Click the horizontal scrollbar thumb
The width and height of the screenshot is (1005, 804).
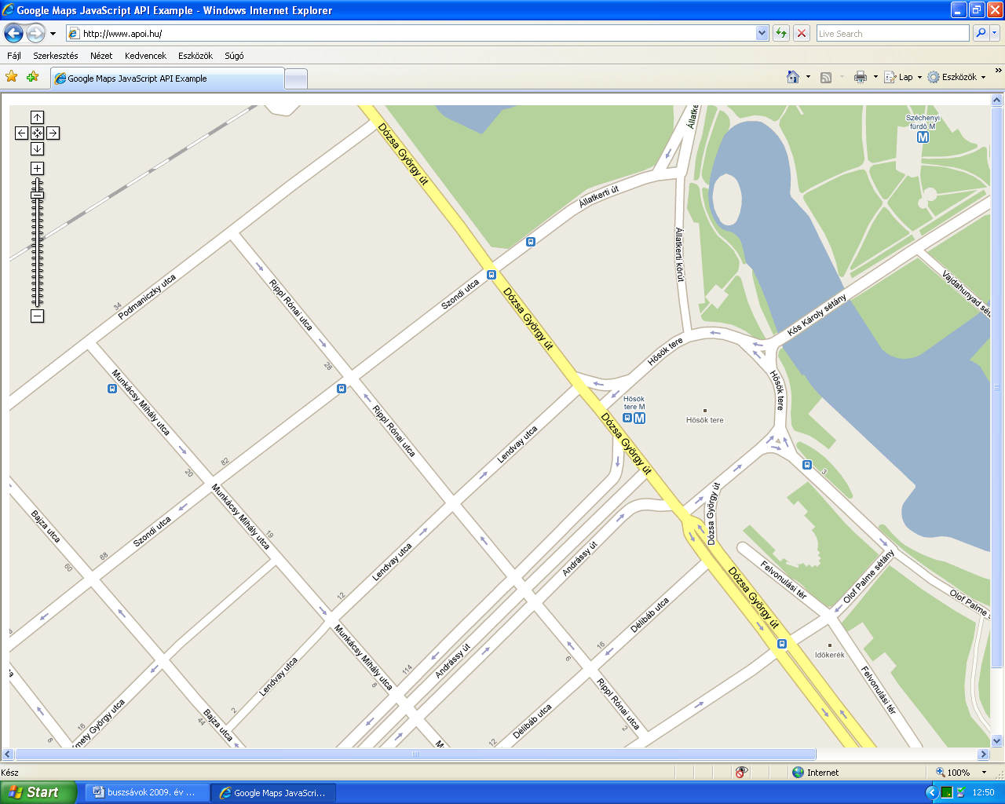tap(415, 754)
